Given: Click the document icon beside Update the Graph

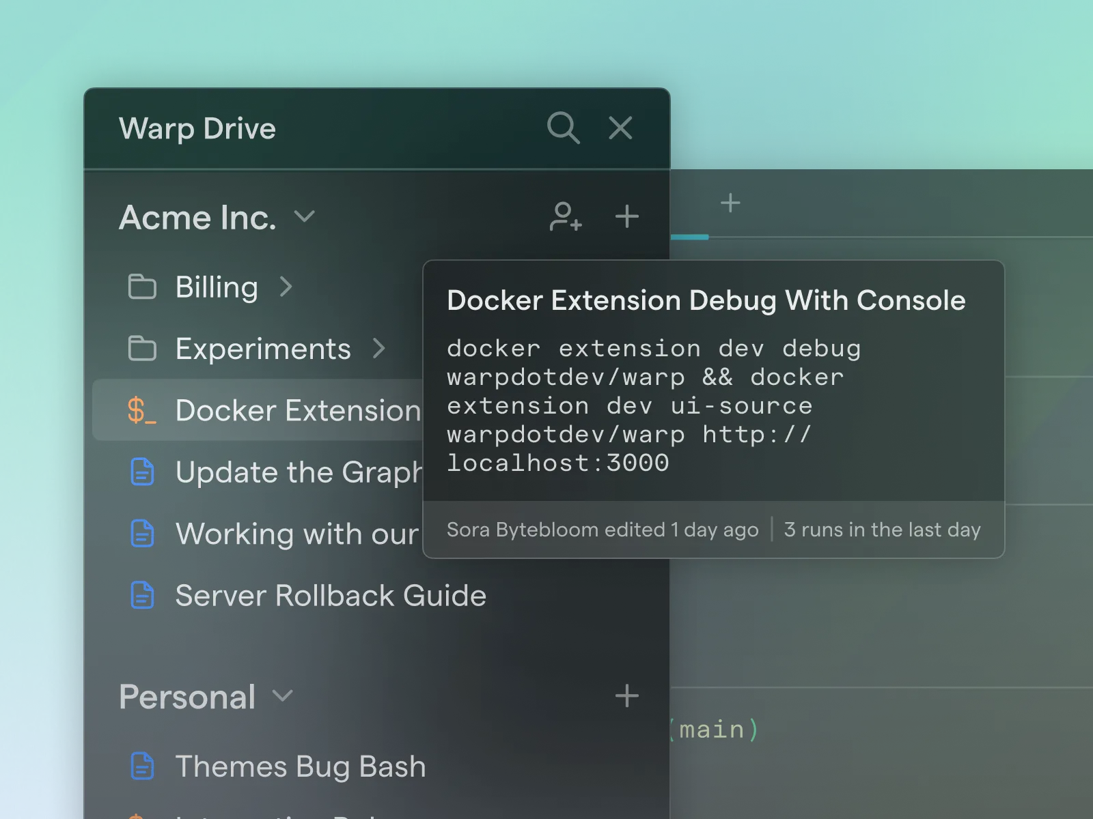Looking at the screenshot, I should pyautogui.click(x=141, y=472).
